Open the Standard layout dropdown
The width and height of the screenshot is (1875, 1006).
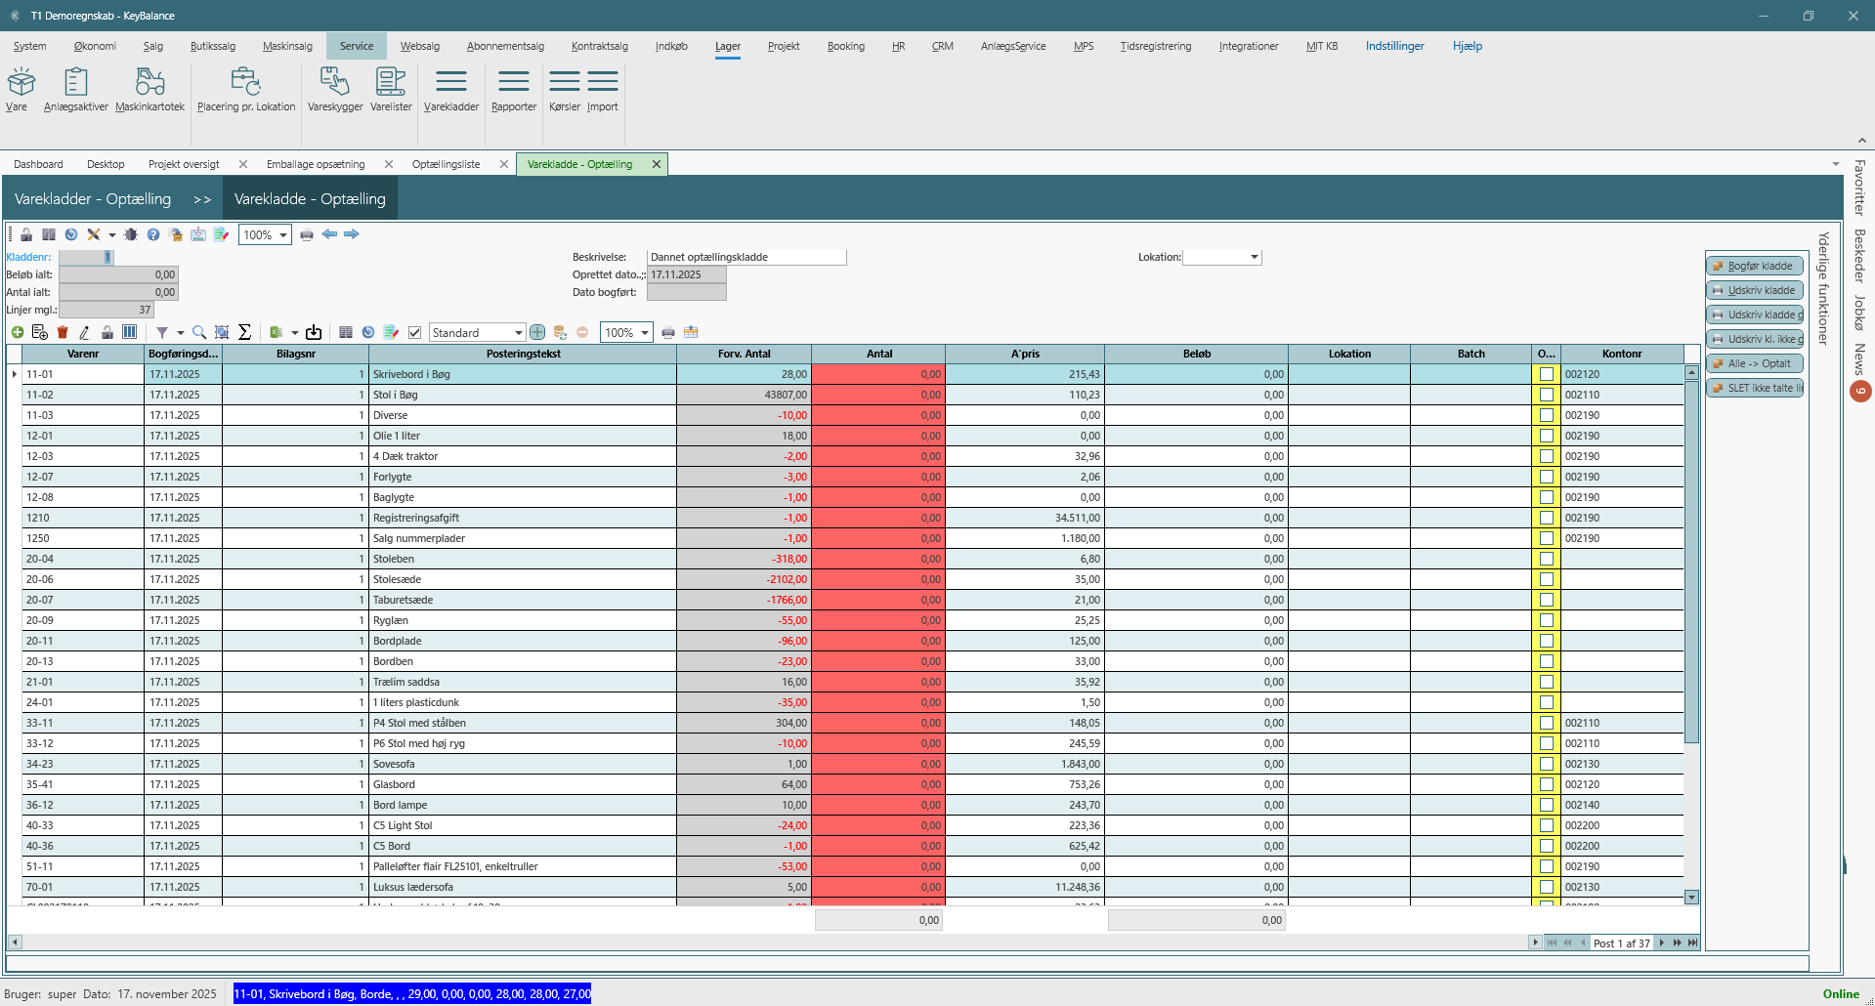[518, 333]
